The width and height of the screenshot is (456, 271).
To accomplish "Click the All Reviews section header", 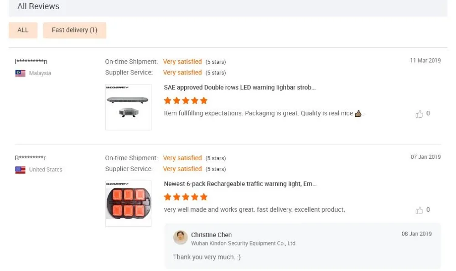I will [38, 6].
